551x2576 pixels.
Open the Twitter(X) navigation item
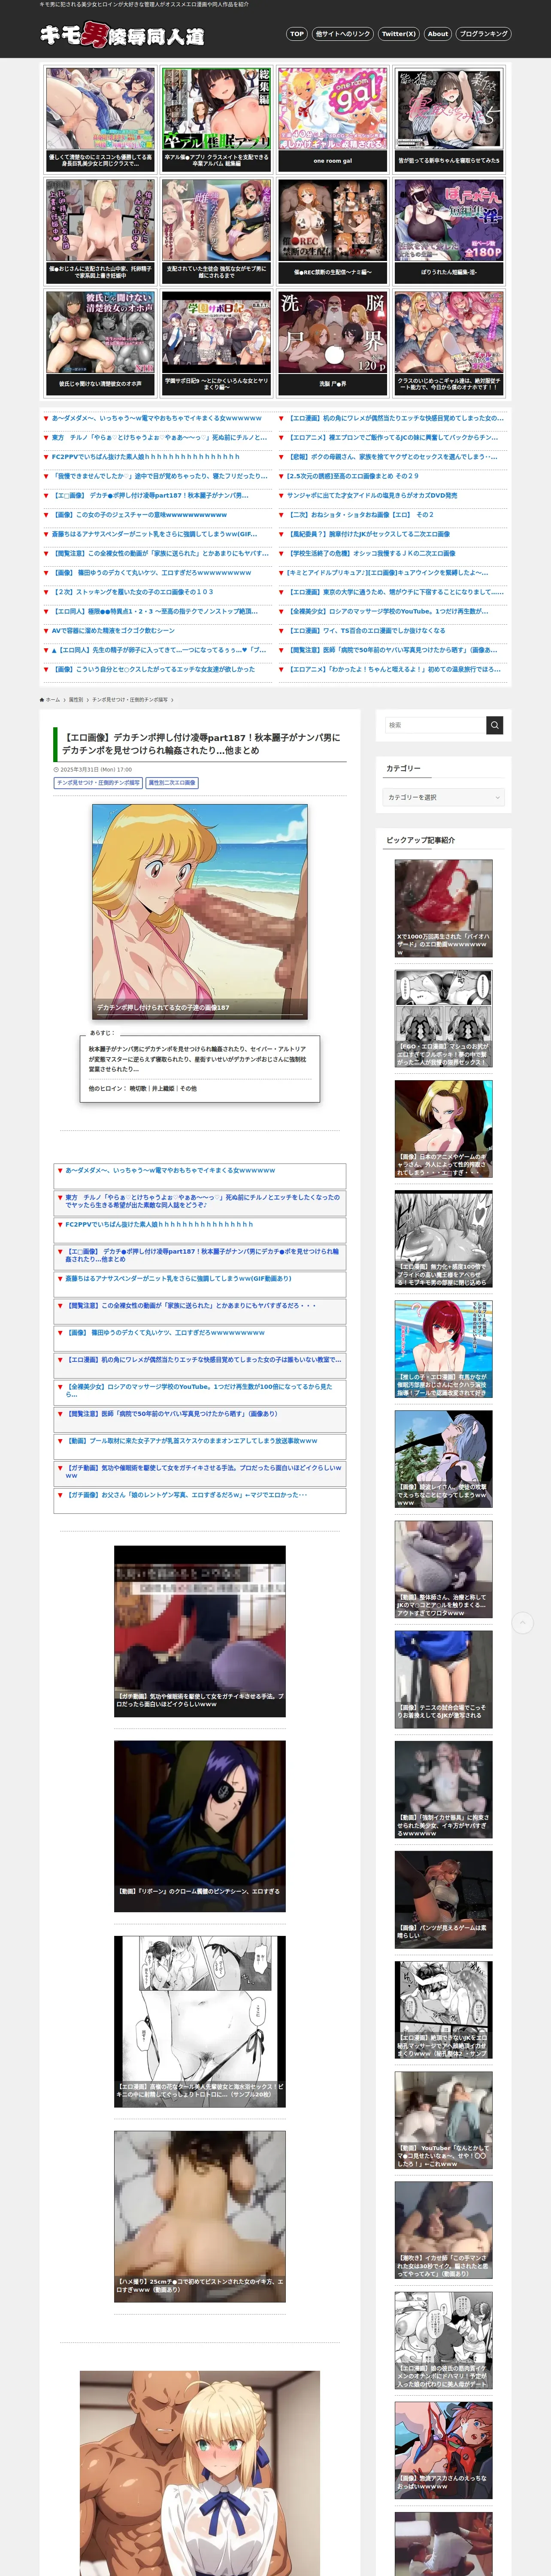coord(399,34)
